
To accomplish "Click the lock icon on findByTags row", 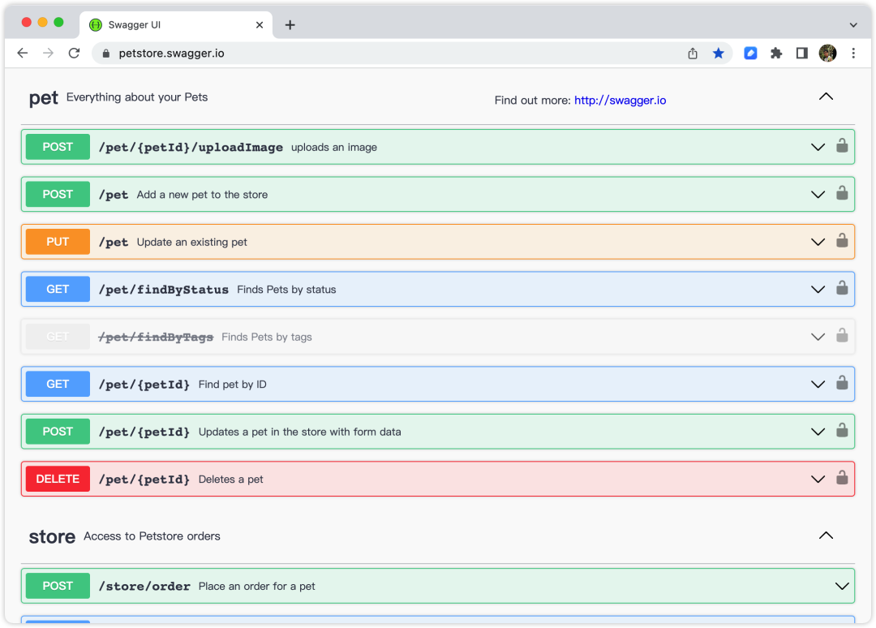I will pyautogui.click(x=842, y=337).
